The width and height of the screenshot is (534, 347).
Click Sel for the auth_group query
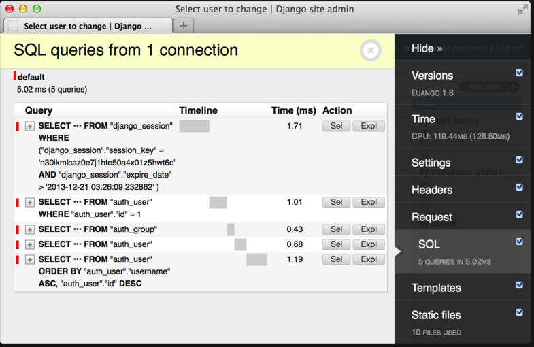(x=337, y=229)
